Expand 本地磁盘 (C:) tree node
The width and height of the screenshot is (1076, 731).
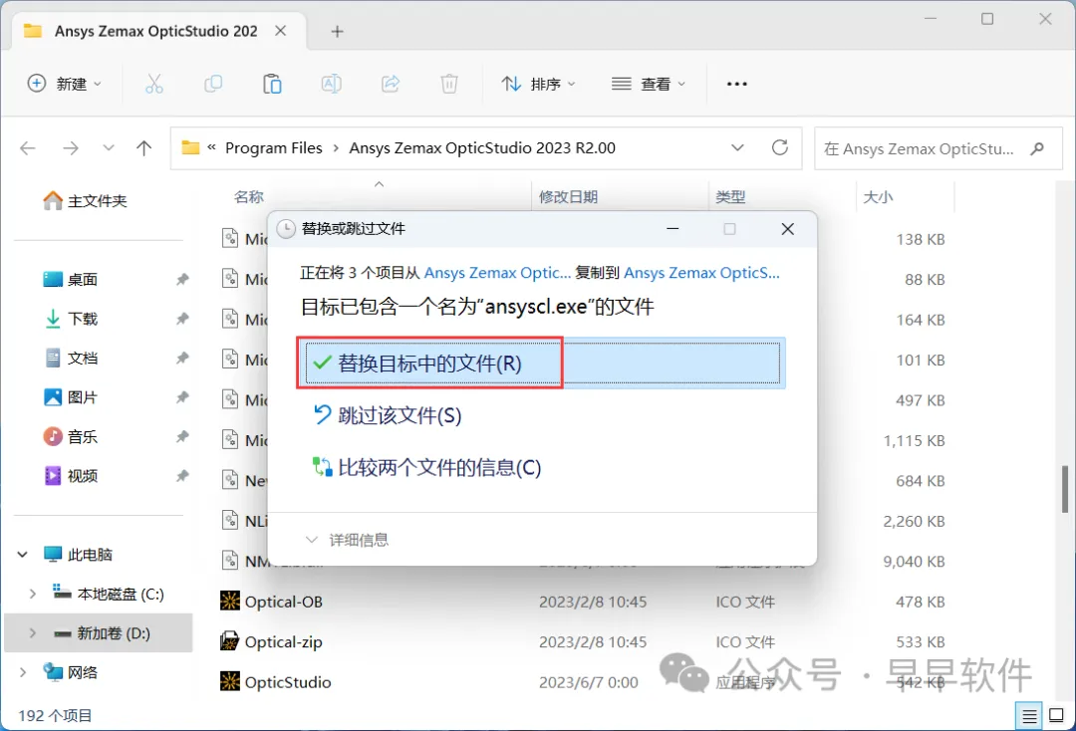coord(32,594)
